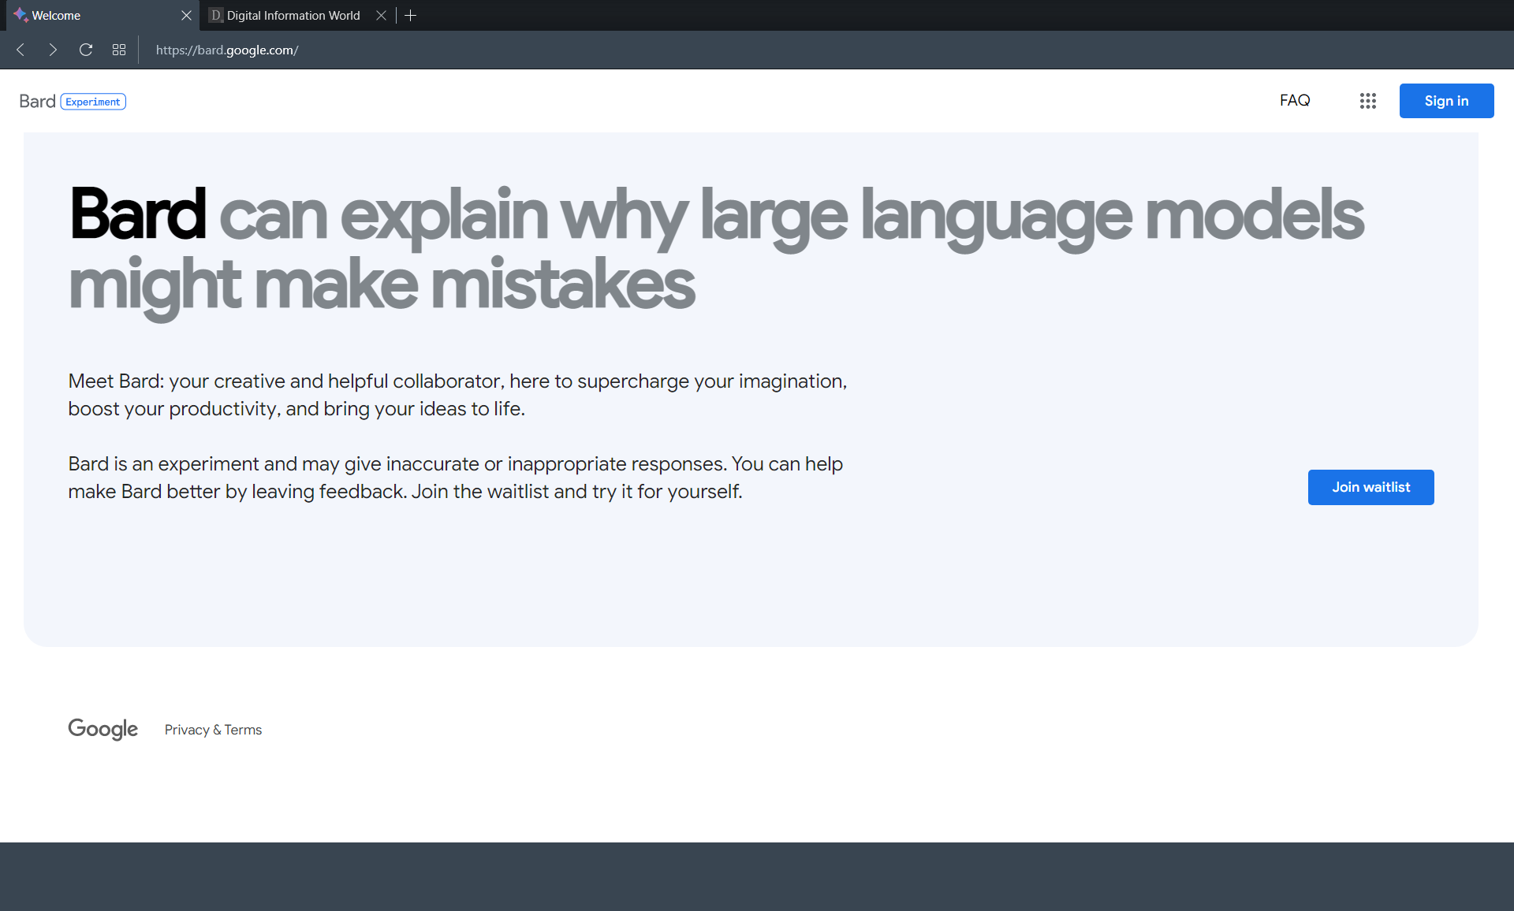Click the Bard logo in the header
The image size is (1514, 911).
coord(37,102)
